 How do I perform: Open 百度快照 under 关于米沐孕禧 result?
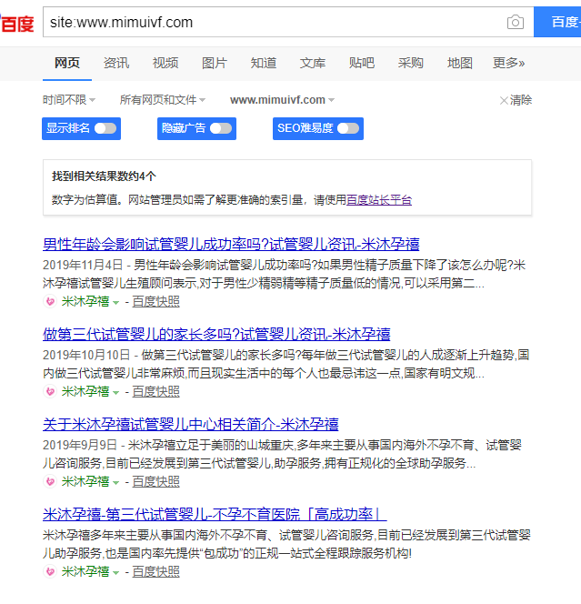point(156,482)
